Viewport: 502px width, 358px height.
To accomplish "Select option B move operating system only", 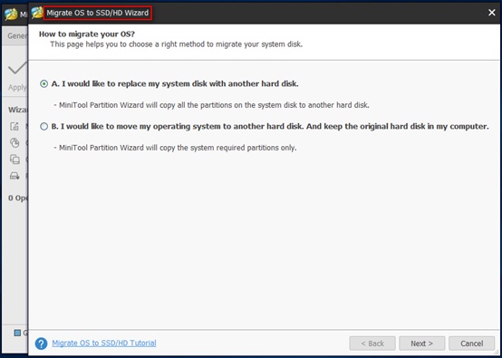I will [x=43, y=127].
